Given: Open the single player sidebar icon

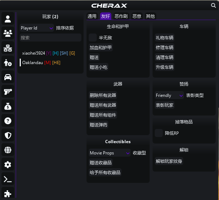Looking at the screenshot, I should [x=8, y=19].
